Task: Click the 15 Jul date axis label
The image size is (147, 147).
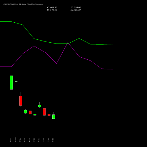Action: pyautogui.click(x=53, y=140)
